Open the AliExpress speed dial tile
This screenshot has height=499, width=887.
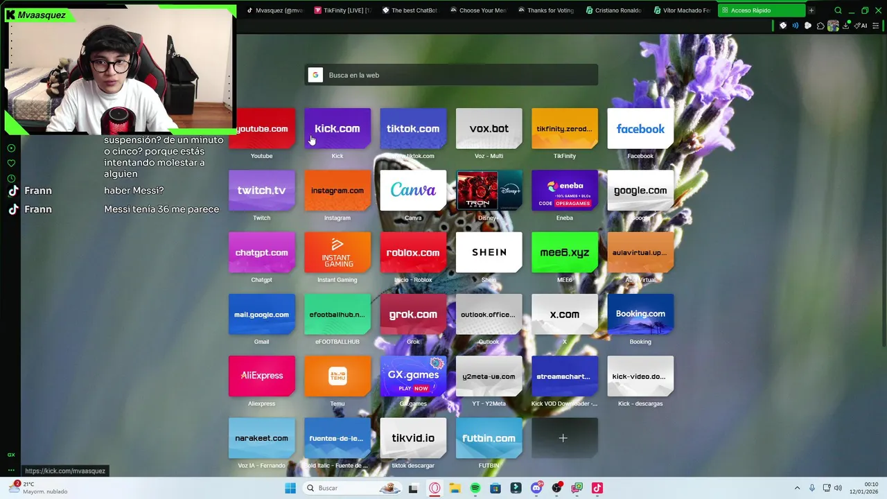261,376
